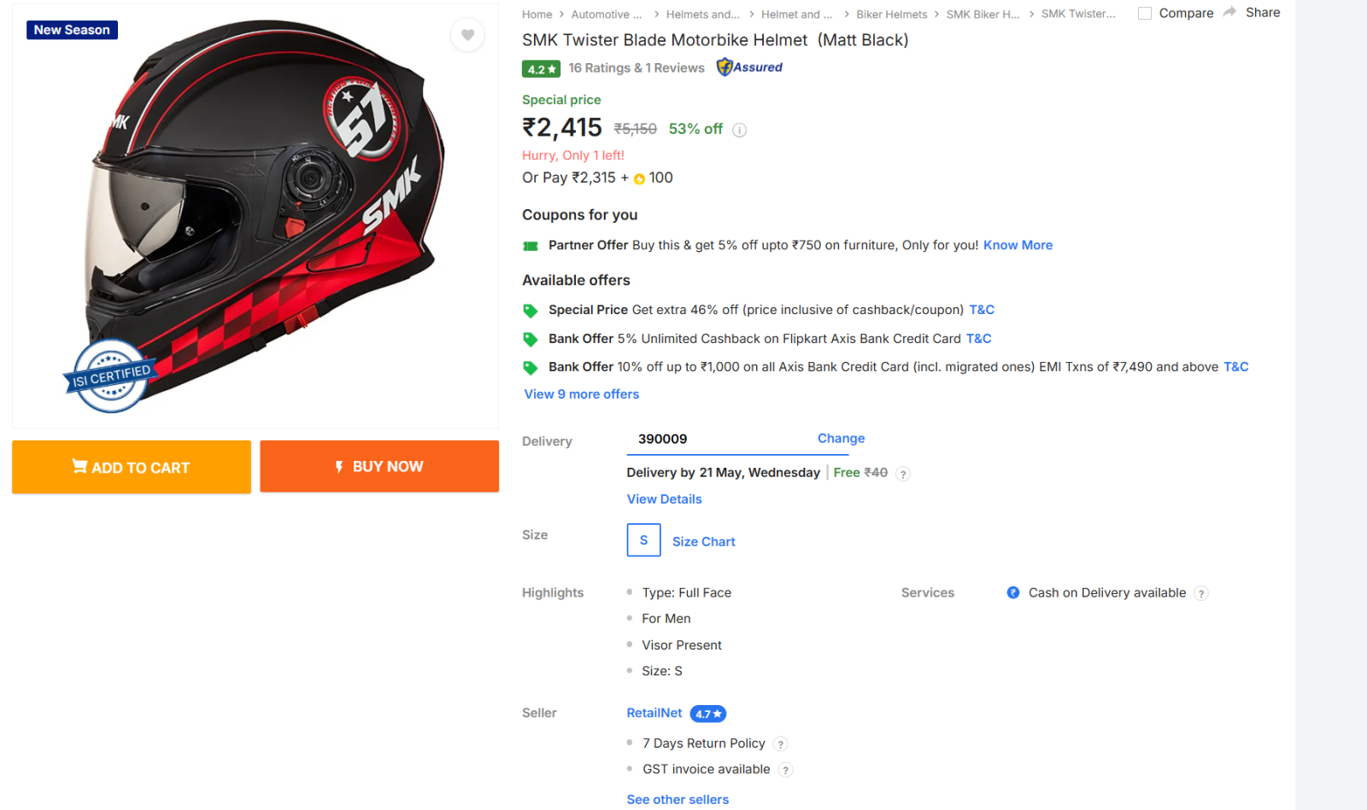Viewport: 1367px width, 810px height.
Task: Open the Size Chart link
Action: click(703, 542)
